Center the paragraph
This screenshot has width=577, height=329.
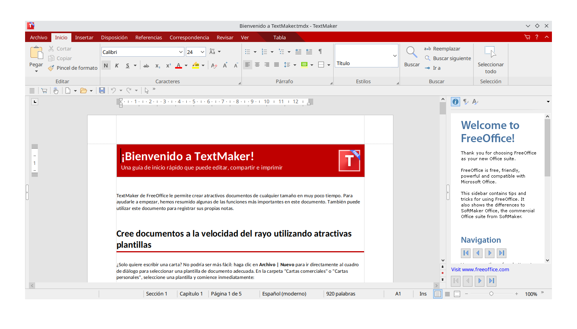click(257, 65)
